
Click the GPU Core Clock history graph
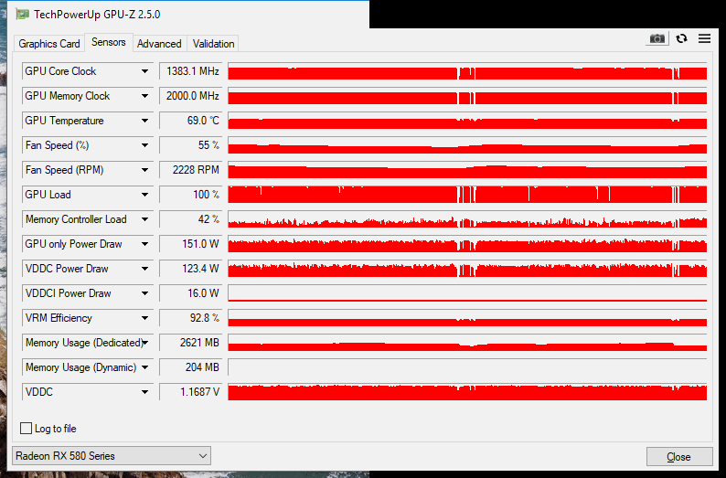tap(467, 71)
